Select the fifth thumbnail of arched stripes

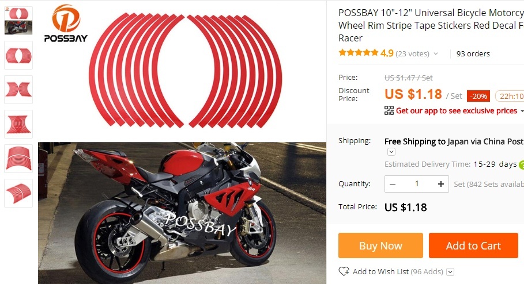18,159
